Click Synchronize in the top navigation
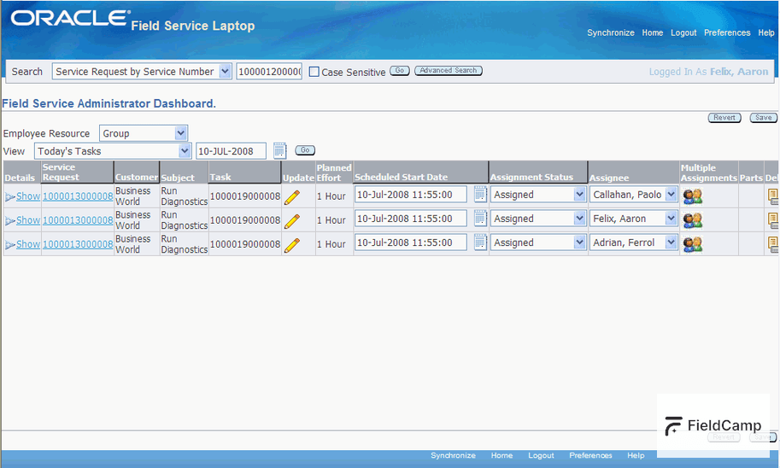Image resolution: width=780 pixels, height=468 pixels. pyautogui.click(x=610, y=32)
